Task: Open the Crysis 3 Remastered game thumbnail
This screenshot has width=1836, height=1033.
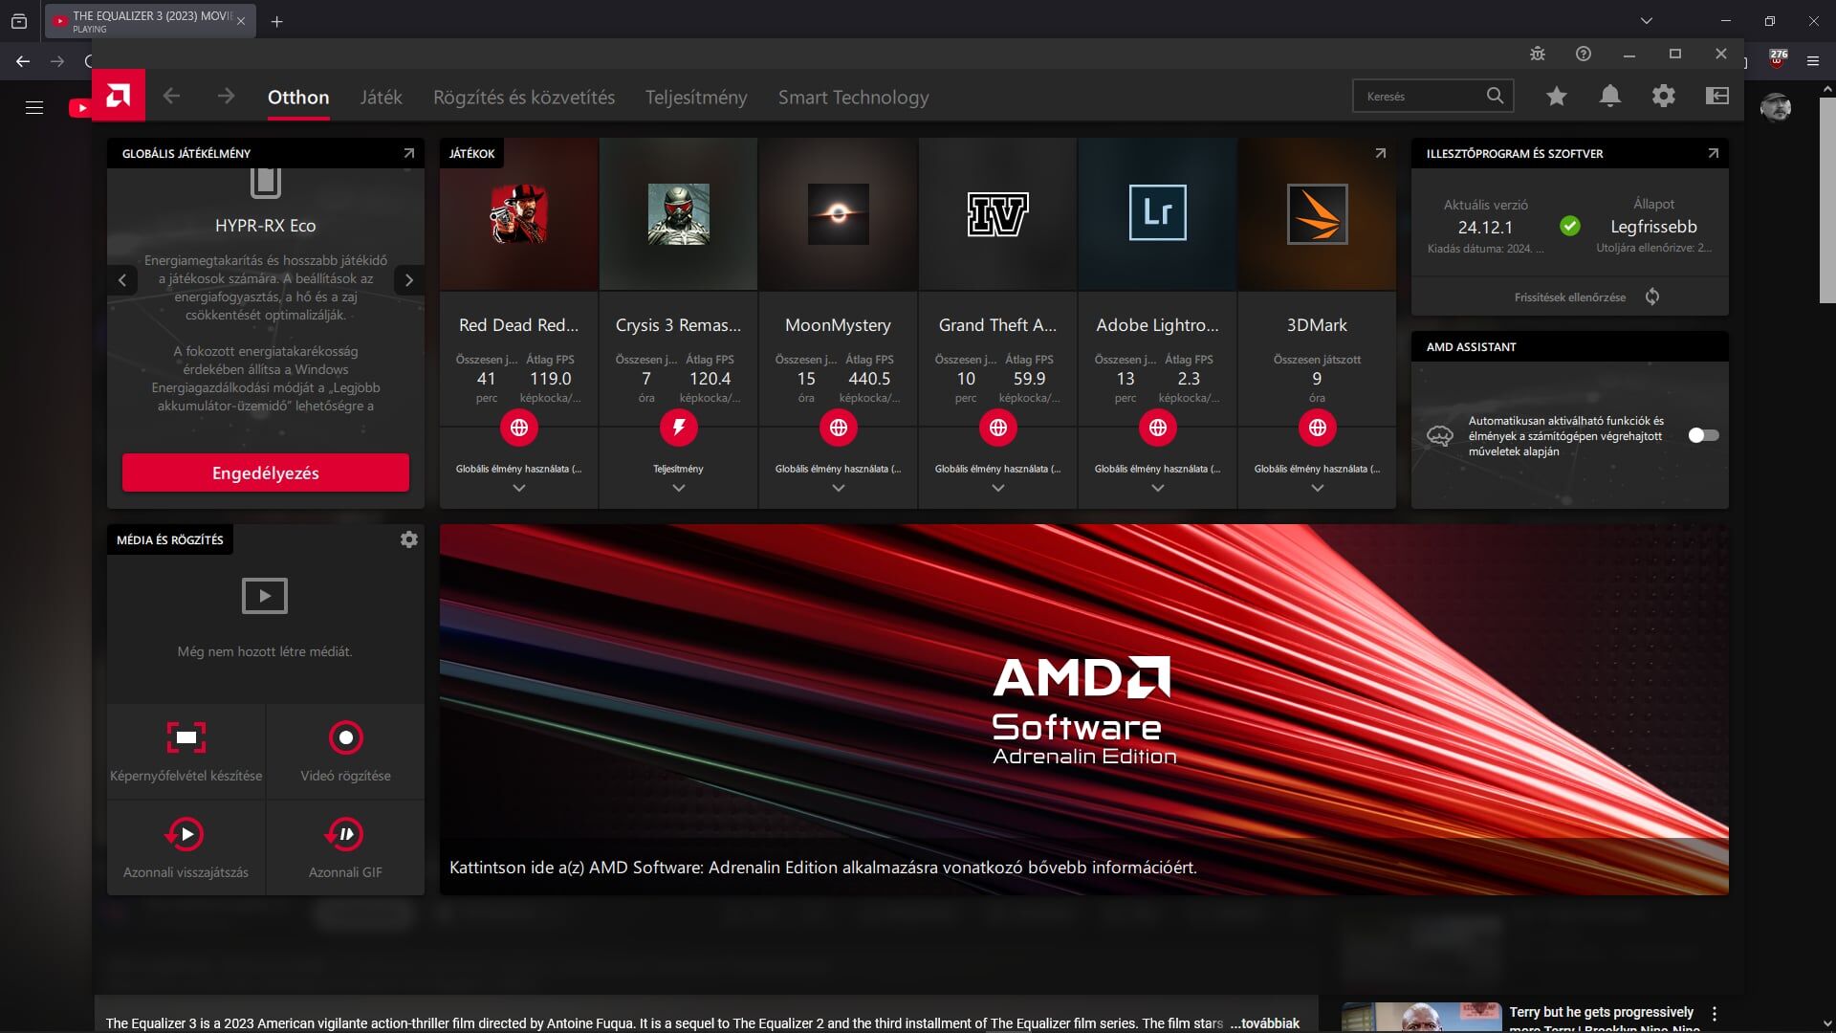Action: [x=679, y=214]
